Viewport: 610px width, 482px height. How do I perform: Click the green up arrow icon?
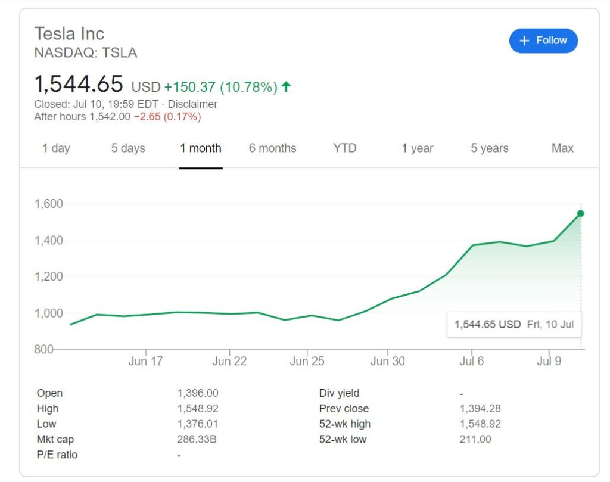(x=286, y=86)
